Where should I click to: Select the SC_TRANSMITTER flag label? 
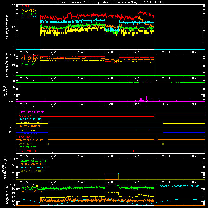point(30,126)
